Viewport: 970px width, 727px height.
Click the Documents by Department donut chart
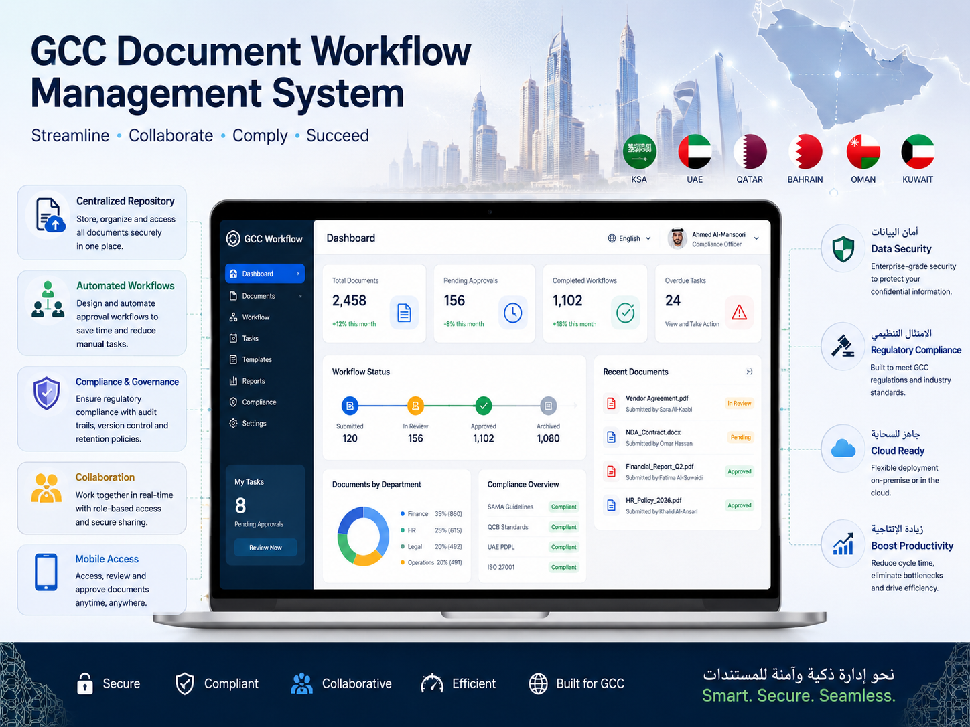click(x=364, y=536)
